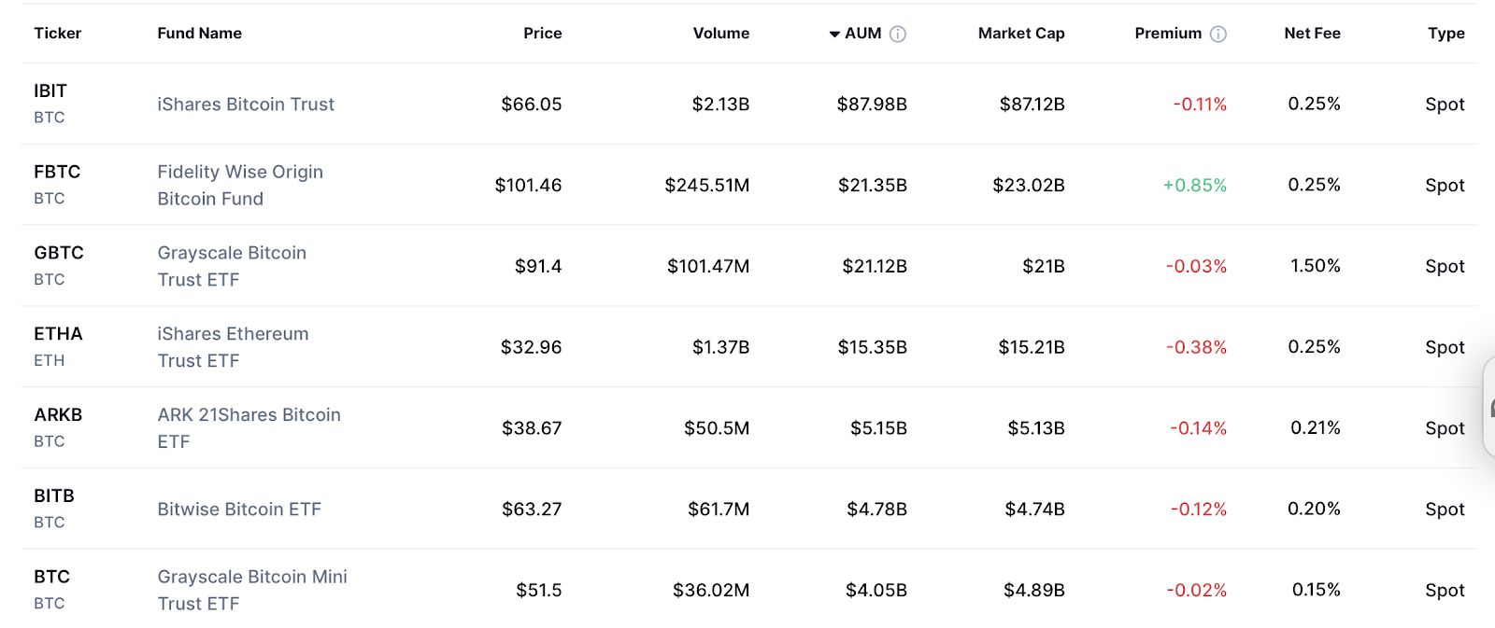Sort by Price column header
The height and width of the screenshot is (628, 1495).
pyautogui.click(x=543, y=34)
